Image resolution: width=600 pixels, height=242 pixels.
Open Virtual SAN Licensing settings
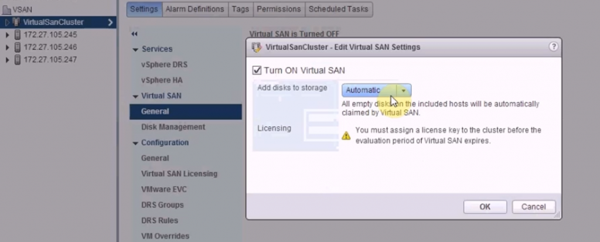click(179, 173)
